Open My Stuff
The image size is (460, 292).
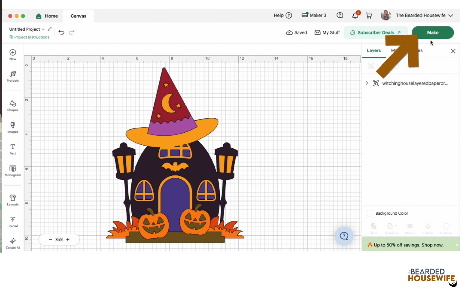point(327,32)
